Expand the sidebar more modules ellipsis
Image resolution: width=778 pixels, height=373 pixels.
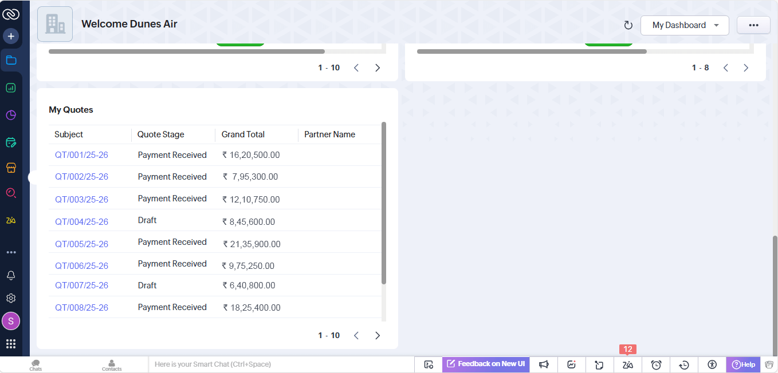pyautogui.click(x=11, y=252)
